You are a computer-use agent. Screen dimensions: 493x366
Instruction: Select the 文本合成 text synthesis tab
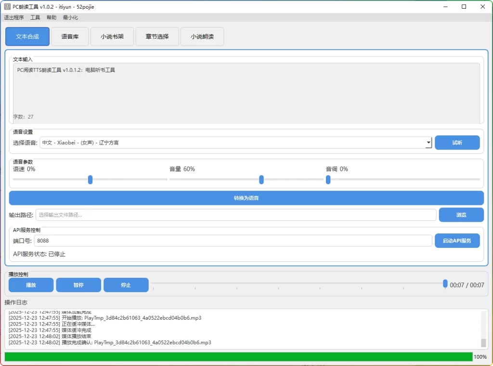(x=27, y=36)
